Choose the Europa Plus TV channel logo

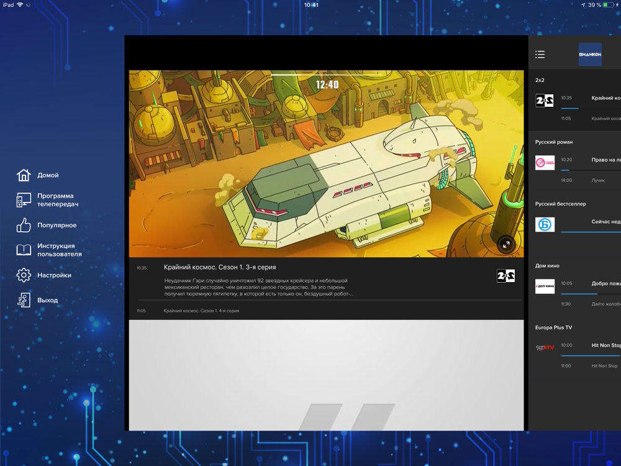tap(545, 348)
